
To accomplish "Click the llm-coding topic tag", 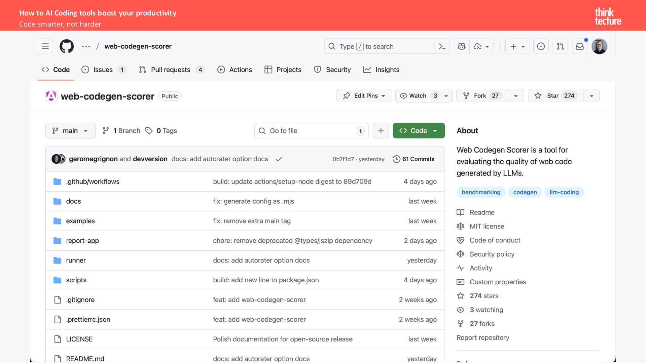I will [564, 192].
